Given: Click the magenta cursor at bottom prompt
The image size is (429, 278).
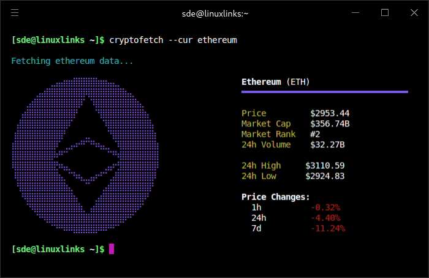Looking at the screenshot, I should 112,249.
